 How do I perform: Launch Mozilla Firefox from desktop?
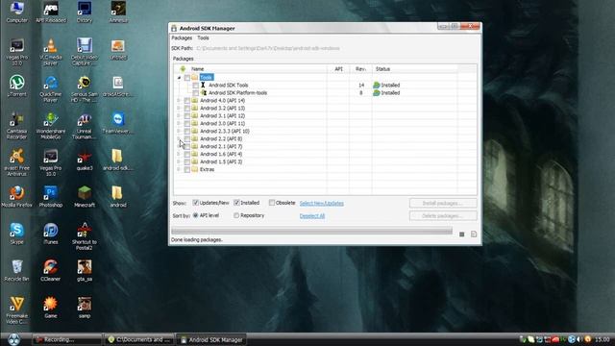[x=17, y=196]
